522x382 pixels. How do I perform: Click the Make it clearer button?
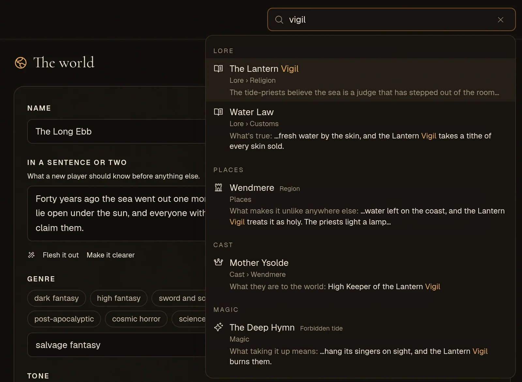point(111,255)
